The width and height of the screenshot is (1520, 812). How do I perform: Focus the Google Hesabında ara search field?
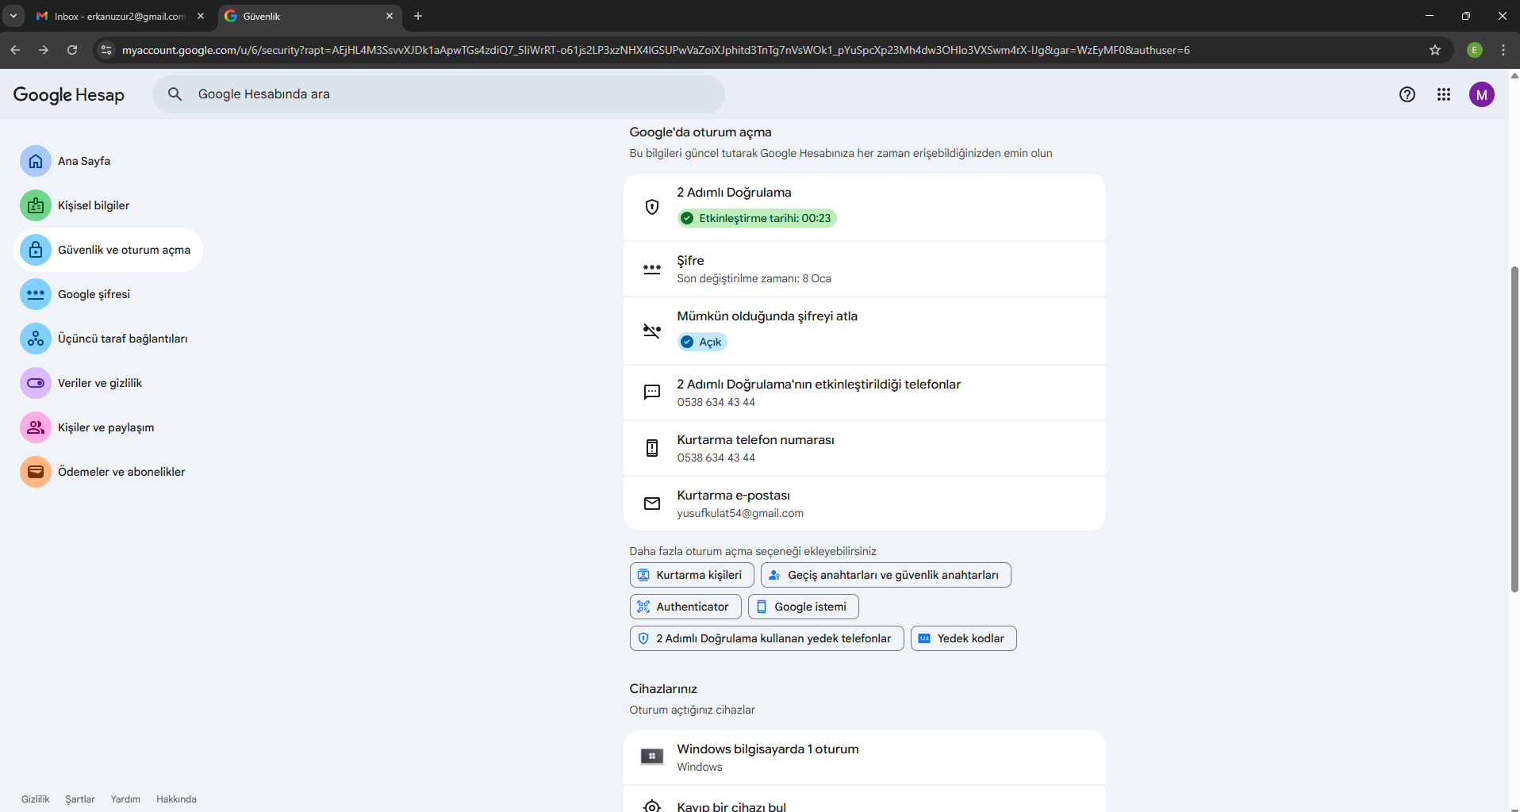click(x=439, y=94)
